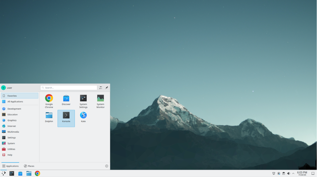
Task: Switch to the Places tab
Action: tap(29, 166)
